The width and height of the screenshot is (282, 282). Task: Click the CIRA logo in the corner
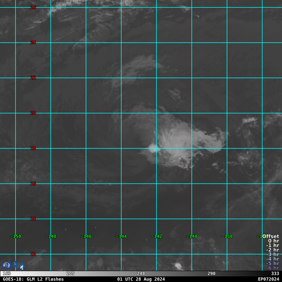pyautogui.click(x=13, y=265)
